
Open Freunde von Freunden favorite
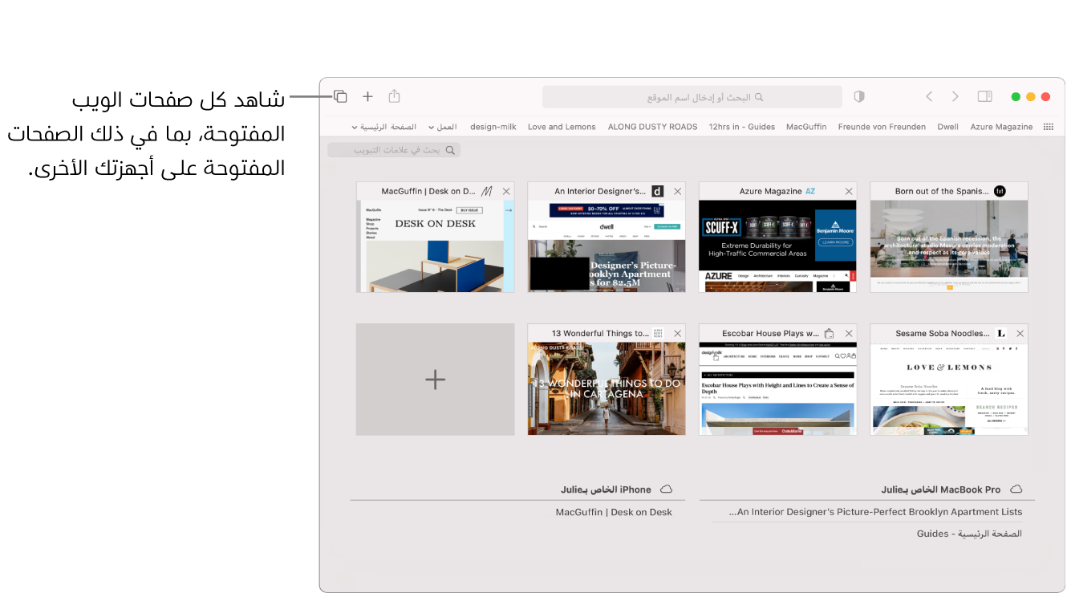pos(882,127)
